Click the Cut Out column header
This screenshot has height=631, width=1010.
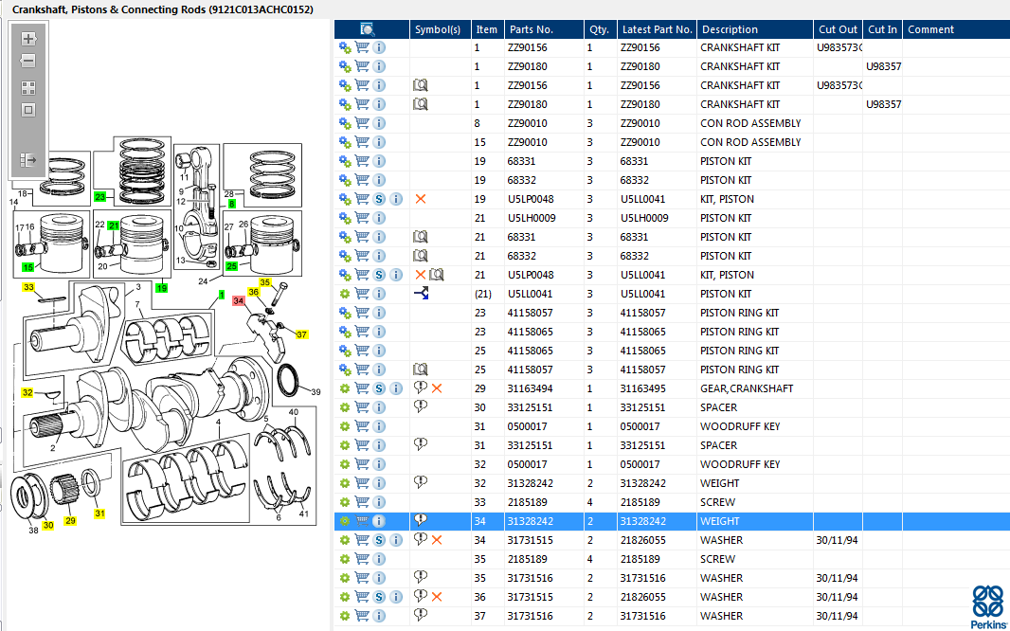837,29
